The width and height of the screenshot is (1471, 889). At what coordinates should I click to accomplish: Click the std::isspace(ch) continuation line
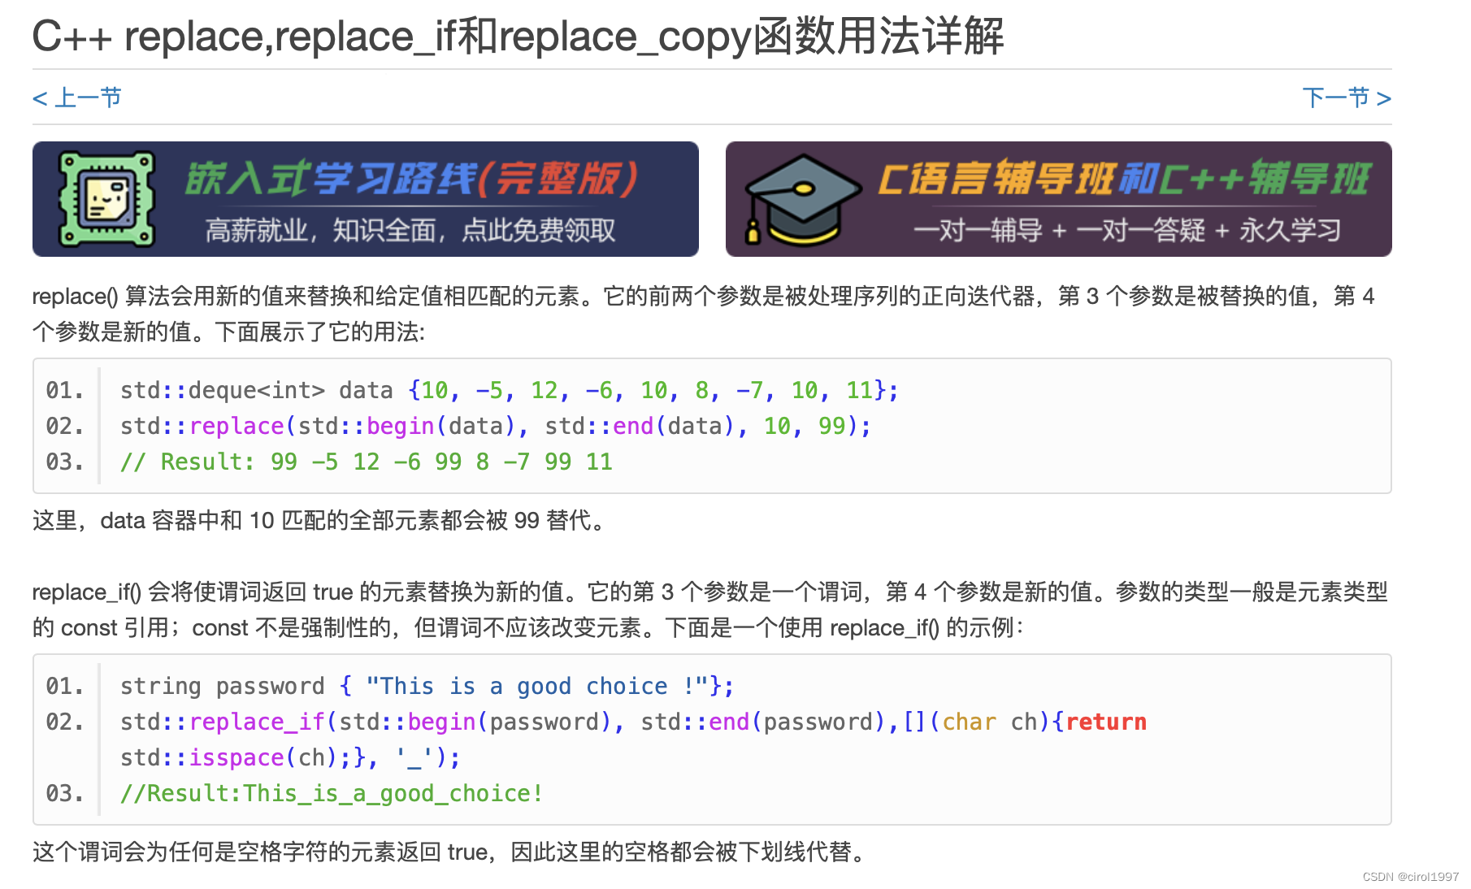[290, 758]
